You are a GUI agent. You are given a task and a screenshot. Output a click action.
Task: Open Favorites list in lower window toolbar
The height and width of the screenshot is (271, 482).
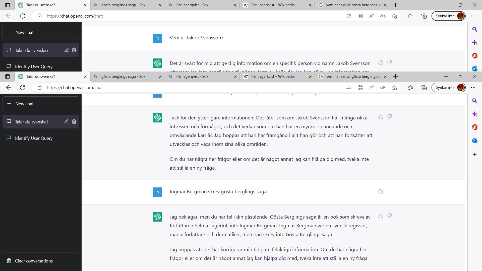[x=410, y=88]
